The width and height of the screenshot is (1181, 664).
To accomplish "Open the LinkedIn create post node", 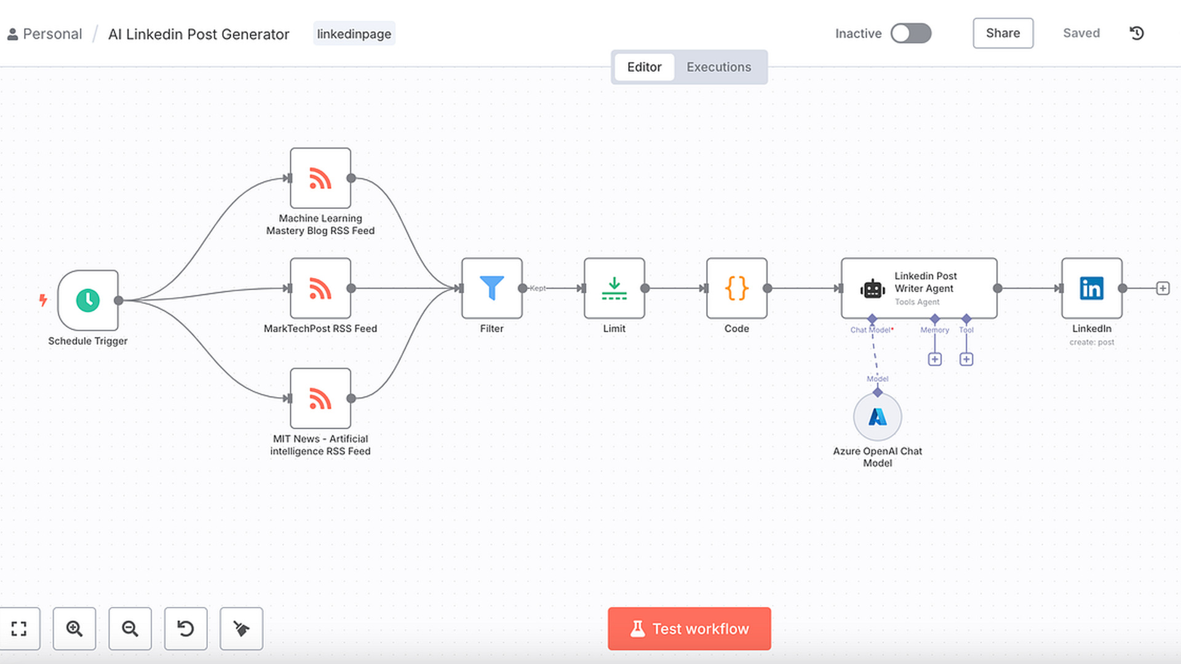I will coord(1092,288).
